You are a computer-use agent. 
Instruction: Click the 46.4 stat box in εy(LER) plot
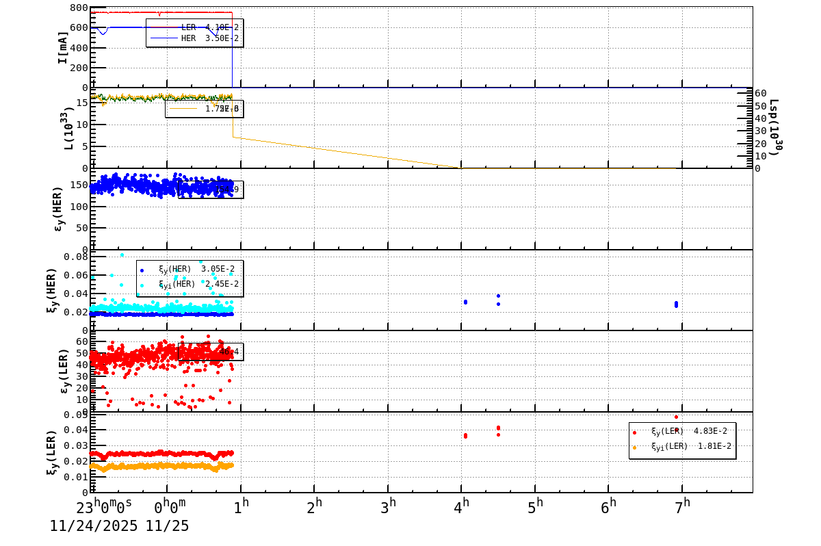pyautogui.click(x=210, y=352)
